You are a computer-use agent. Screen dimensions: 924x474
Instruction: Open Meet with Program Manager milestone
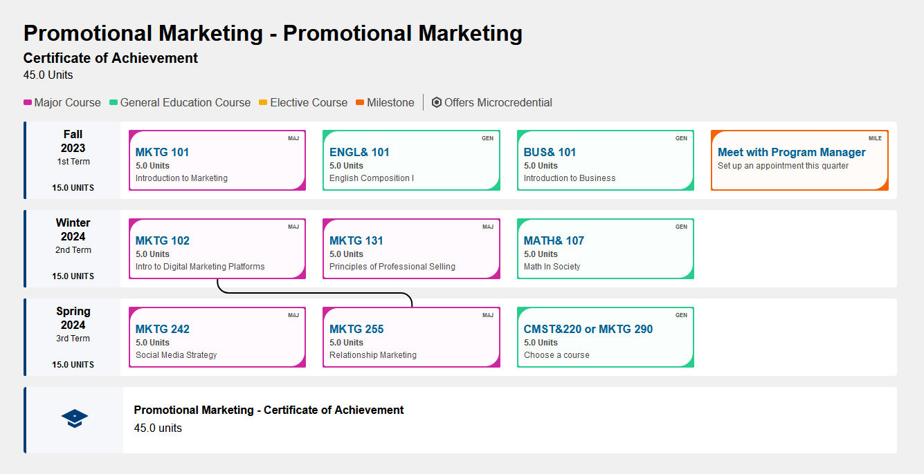(x=791, y=152)
